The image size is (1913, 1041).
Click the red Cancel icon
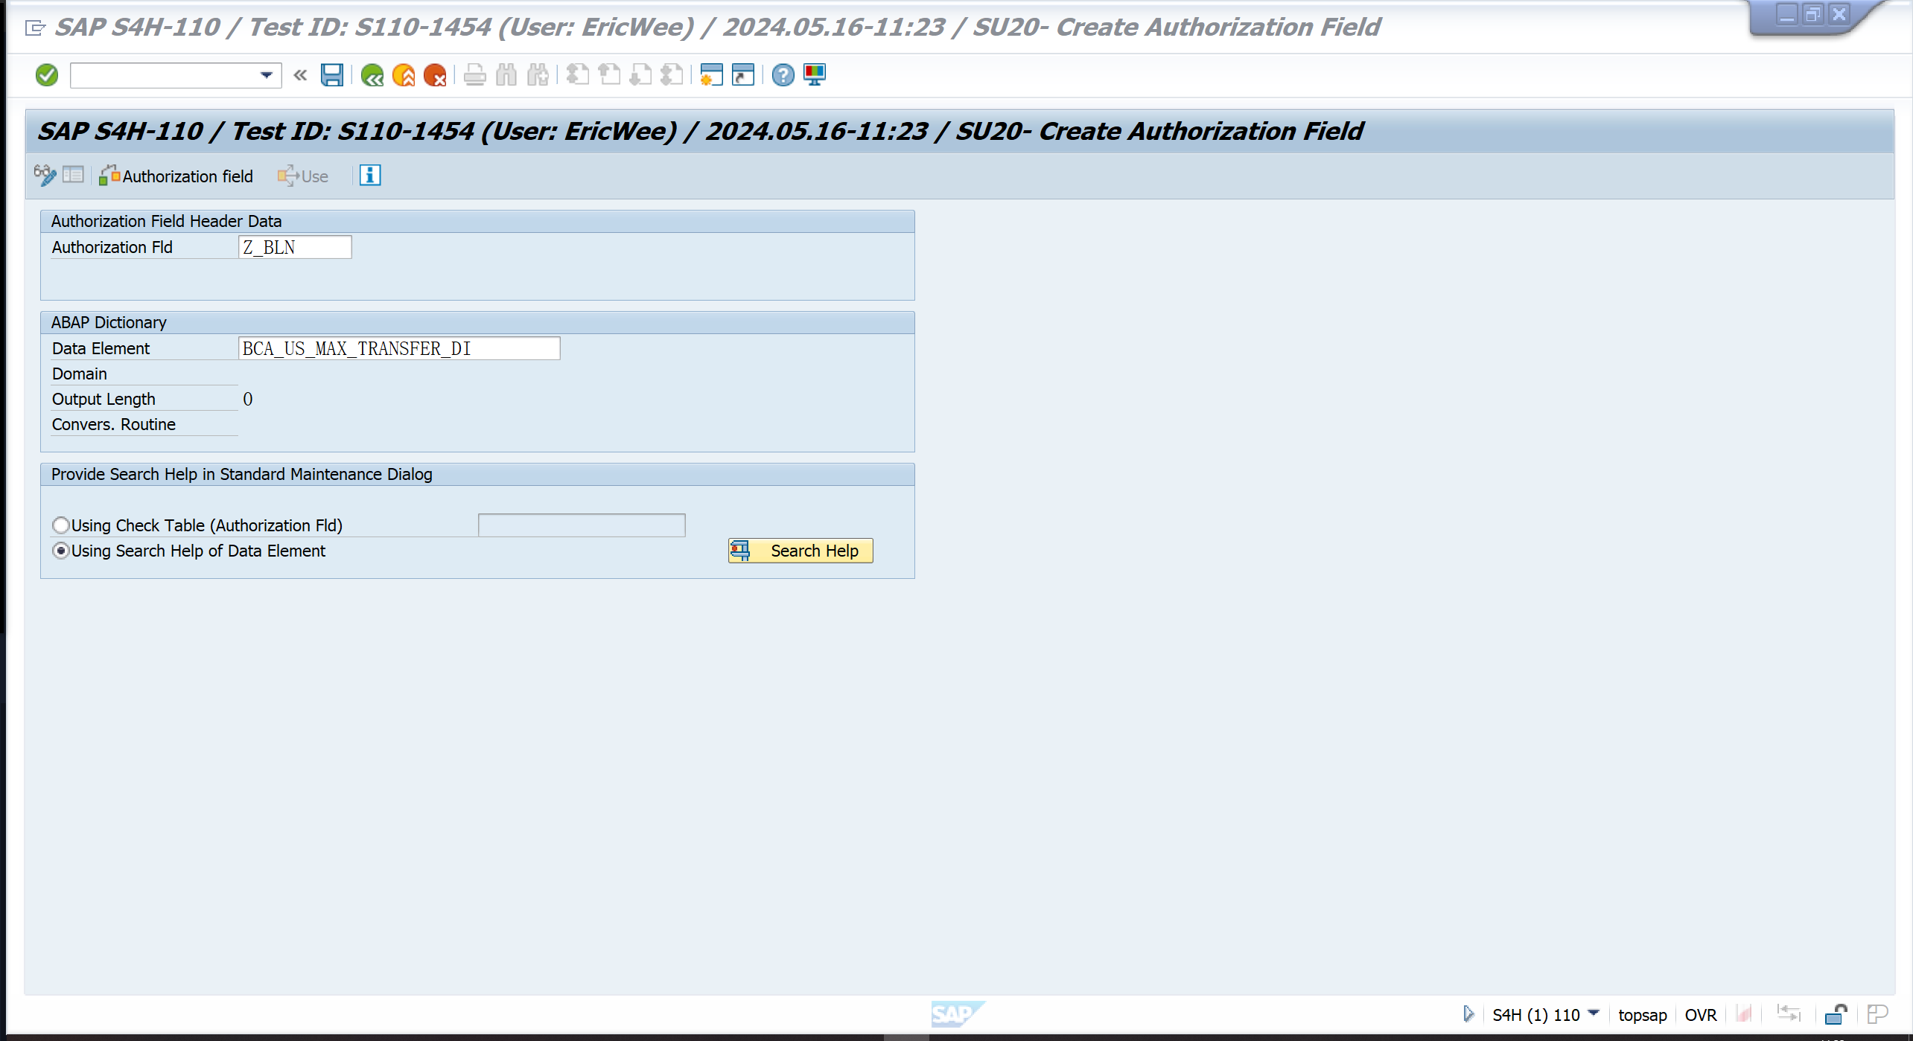click(x=435, y=75)
